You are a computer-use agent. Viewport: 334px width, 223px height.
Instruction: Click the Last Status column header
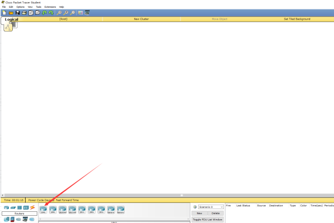pos(243,206)
